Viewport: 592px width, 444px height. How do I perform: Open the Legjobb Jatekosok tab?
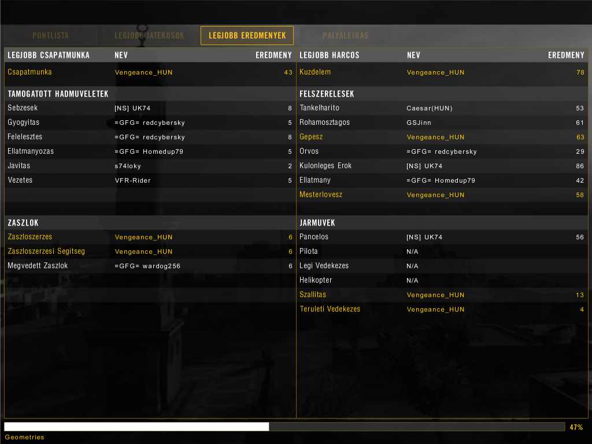pos(149,36)
